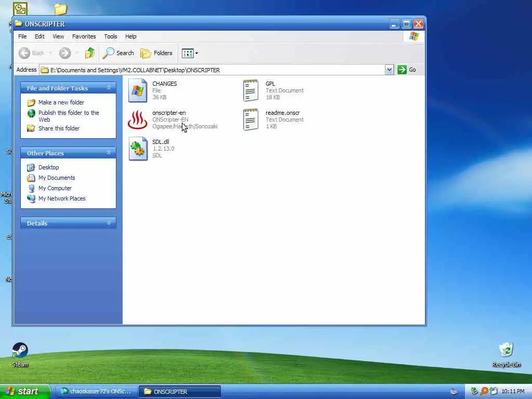The width and height of the screenshot is (532, 399).
Task: Click Share this folder
Action: coord(59,128)
